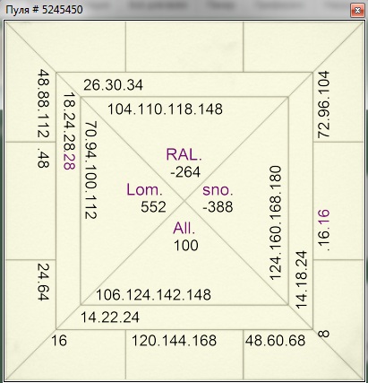
Task: Click the top row 104.110.118.148
Action: pos(165,109)
